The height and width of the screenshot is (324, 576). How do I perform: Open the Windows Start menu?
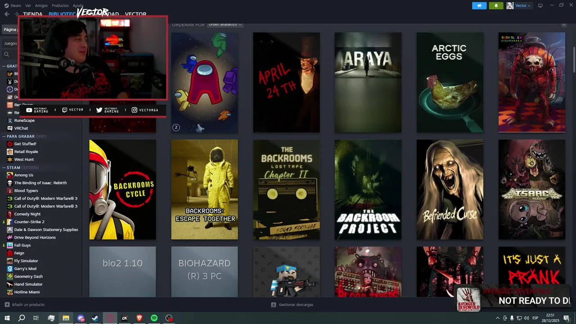(x=7, y=318)
